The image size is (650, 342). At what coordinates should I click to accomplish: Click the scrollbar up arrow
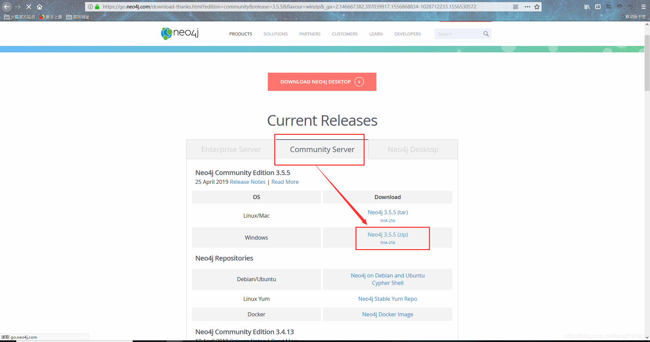(647, 24)
